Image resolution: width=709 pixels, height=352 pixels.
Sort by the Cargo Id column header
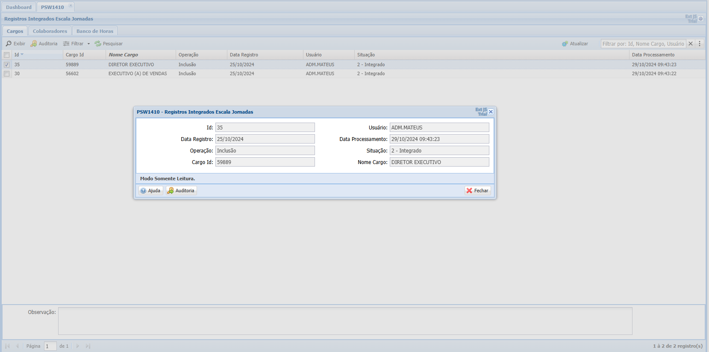(84, 55)
